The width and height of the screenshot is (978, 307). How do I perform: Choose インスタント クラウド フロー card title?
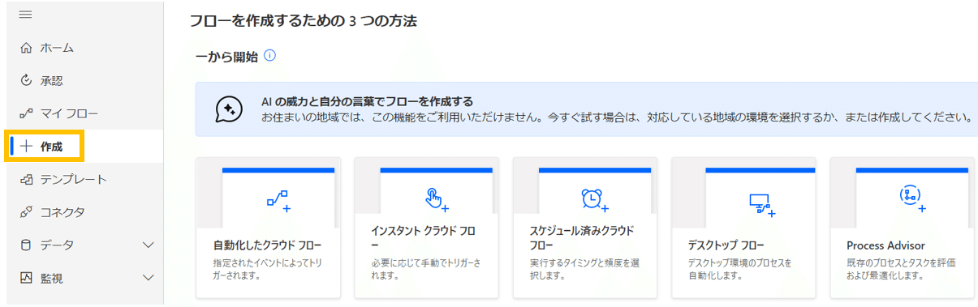423,237
